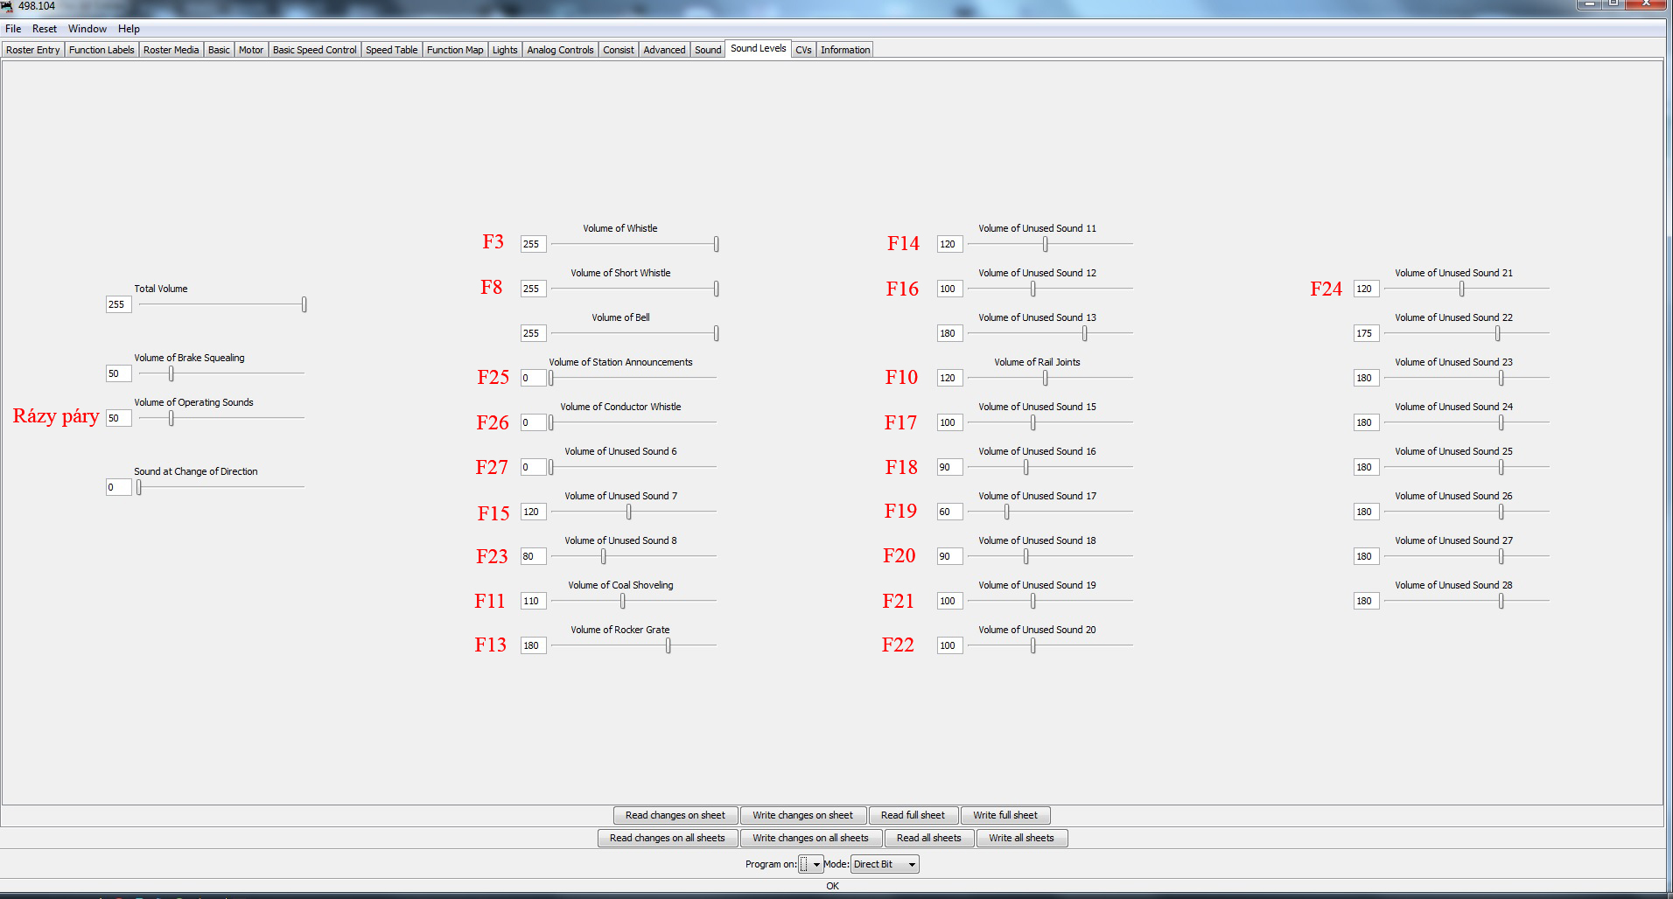Click the application icon in the title bar
The height and width of the screenshot is (899, 1673).
click(x=7, y=6)
